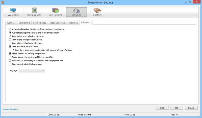Click the Help button
This screenshot has width=202, height=118.
tap(162, 108)
